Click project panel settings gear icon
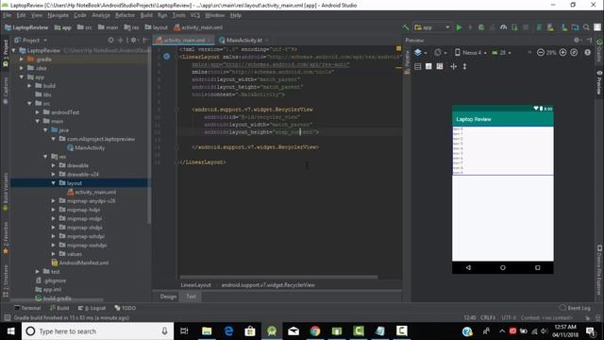The image size is (604, 340). (x=133, y=40)
